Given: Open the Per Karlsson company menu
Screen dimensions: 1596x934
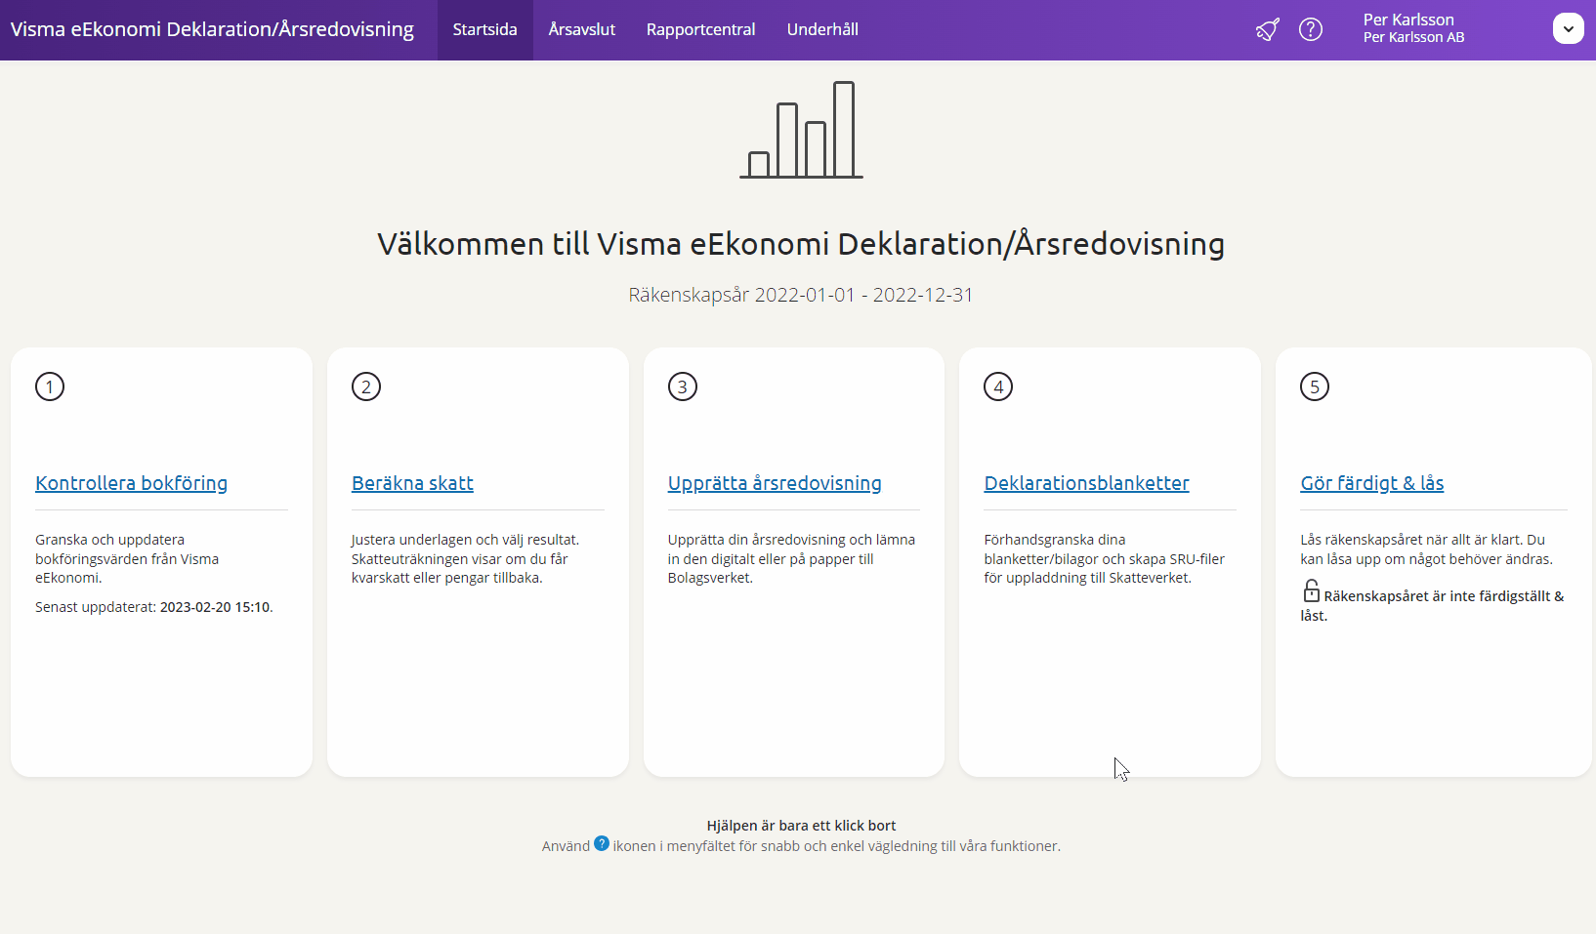Looking at the screenshot, I should 1413,28.
